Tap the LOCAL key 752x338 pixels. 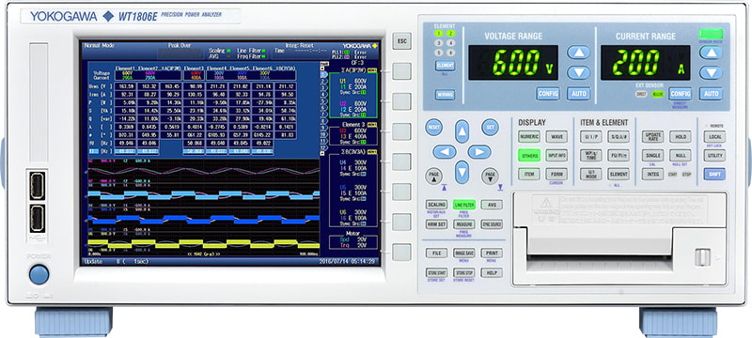(x=714, y=137)
